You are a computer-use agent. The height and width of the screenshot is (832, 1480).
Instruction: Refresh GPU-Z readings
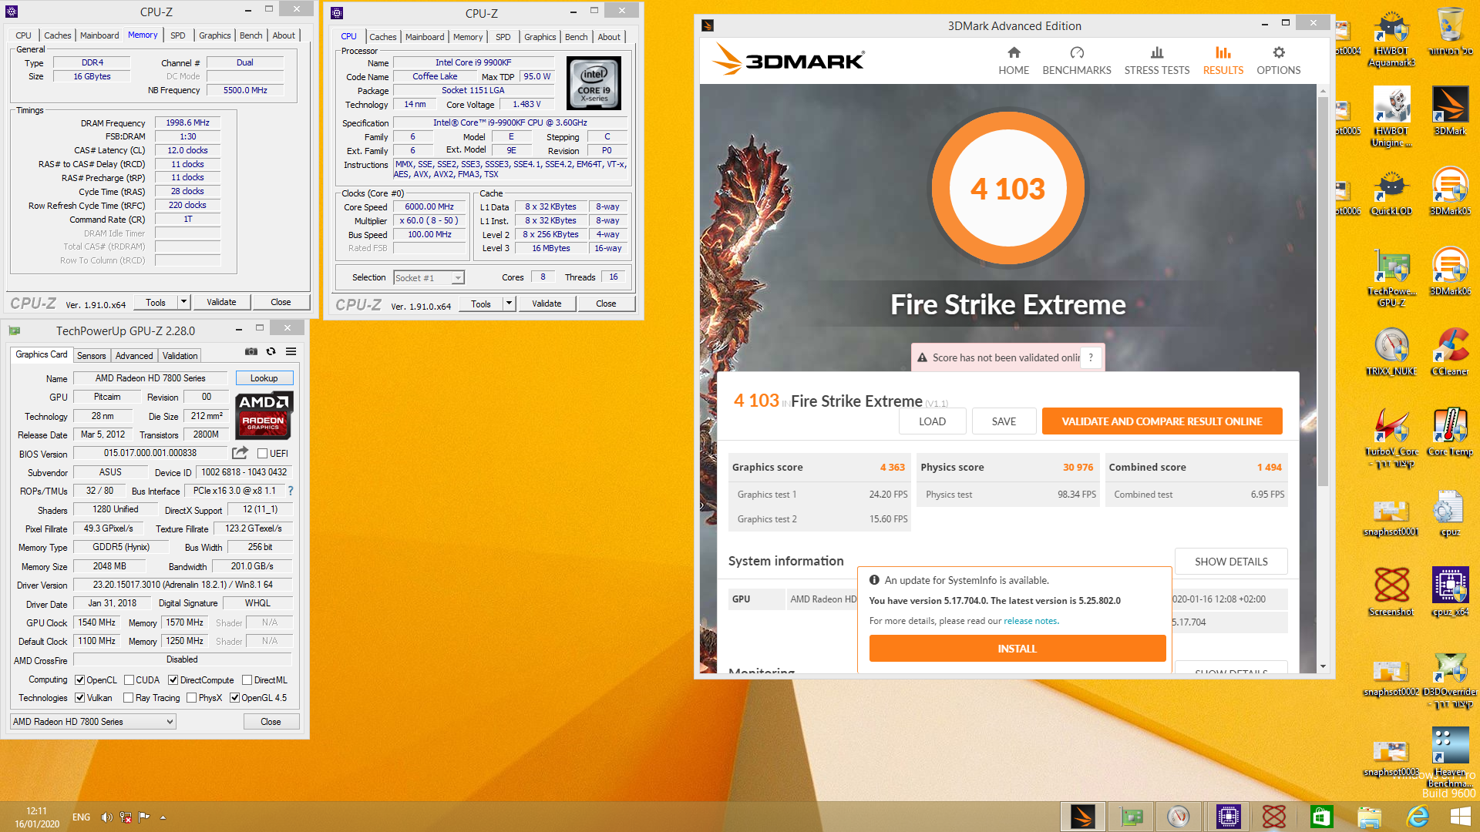(271, 351)
